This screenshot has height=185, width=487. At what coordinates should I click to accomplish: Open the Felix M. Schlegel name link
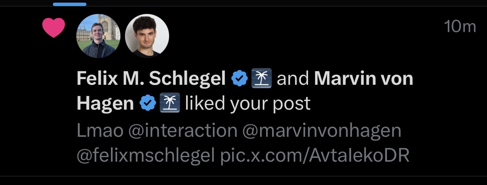pos(151,79)
